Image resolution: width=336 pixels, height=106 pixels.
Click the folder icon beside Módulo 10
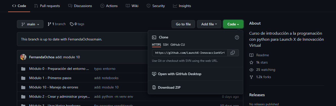pyautogui.click(x=23, y=87)
